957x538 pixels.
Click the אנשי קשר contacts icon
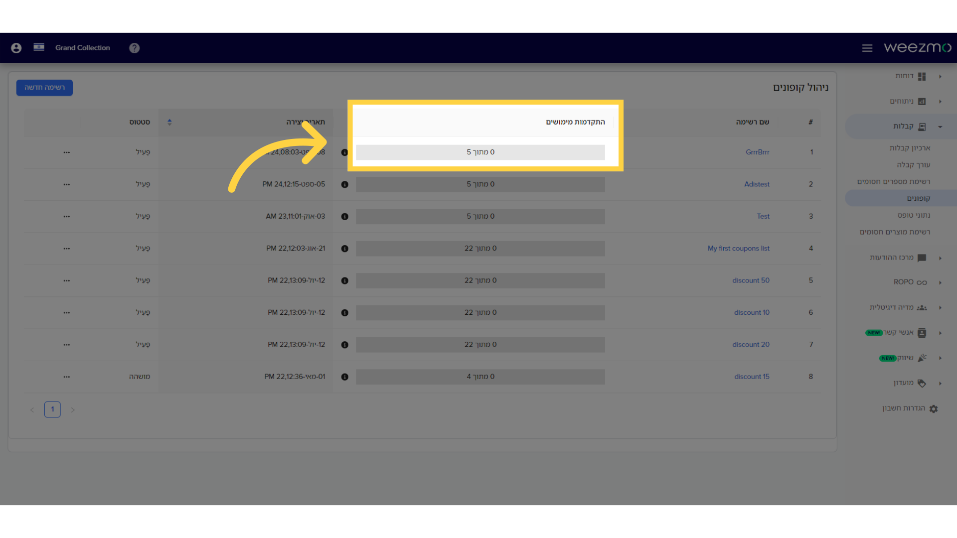[922, 333]
